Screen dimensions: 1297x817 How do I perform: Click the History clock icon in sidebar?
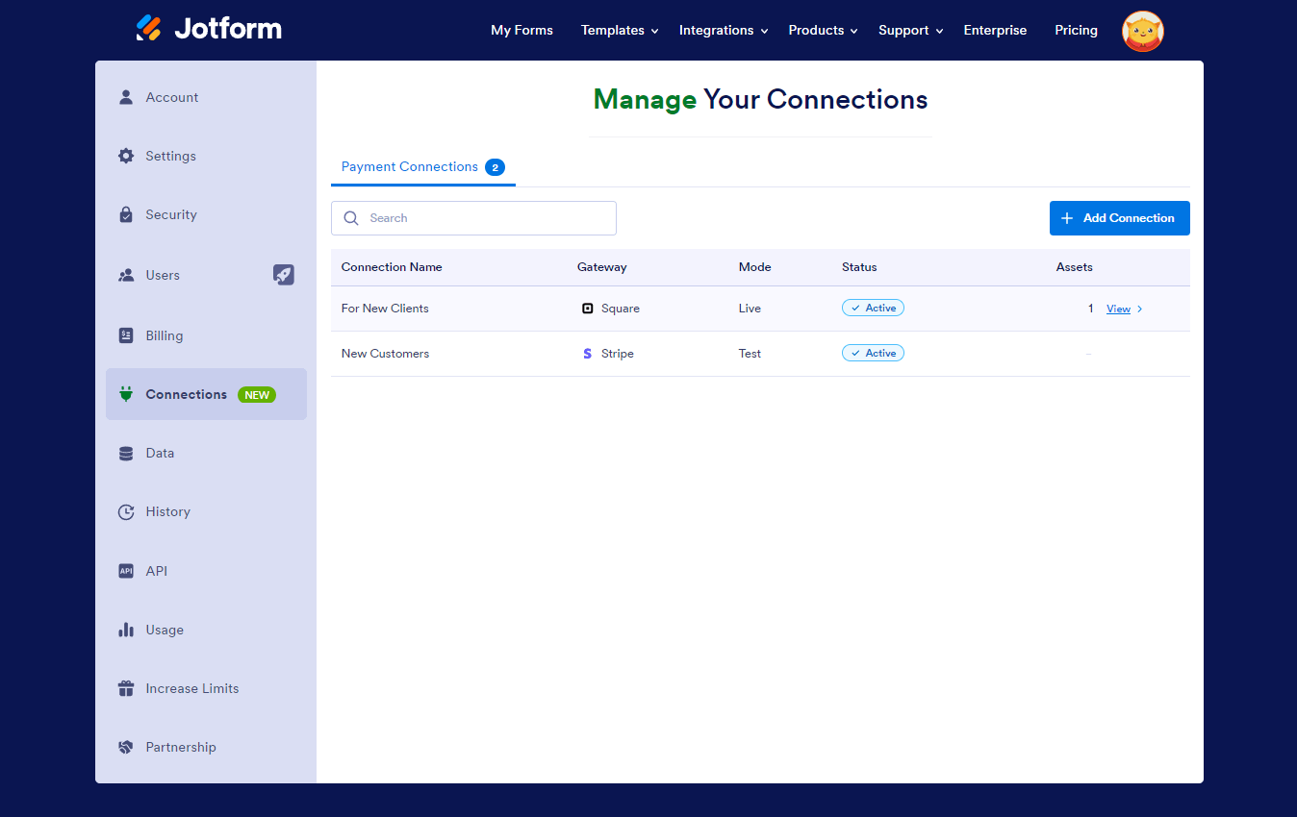126,512
